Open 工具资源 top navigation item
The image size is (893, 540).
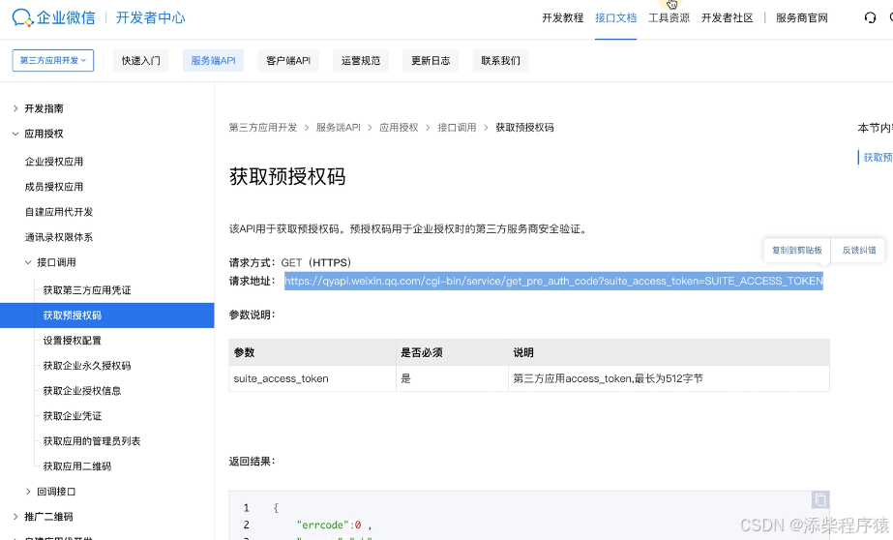point(669,18)
